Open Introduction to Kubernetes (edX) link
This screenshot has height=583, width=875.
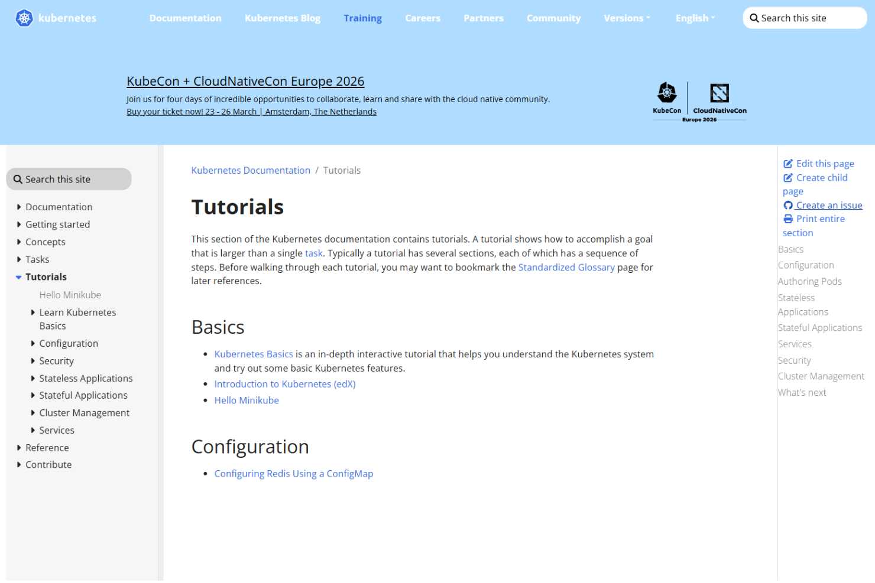pyautogui.click(x=285, y=384)
